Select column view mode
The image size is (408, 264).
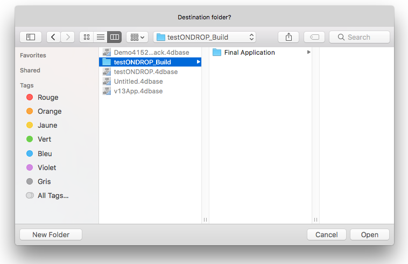(114, 37)
